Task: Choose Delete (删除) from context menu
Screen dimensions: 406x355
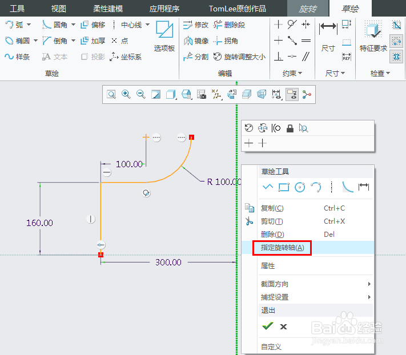Action: tap(308, 235)
